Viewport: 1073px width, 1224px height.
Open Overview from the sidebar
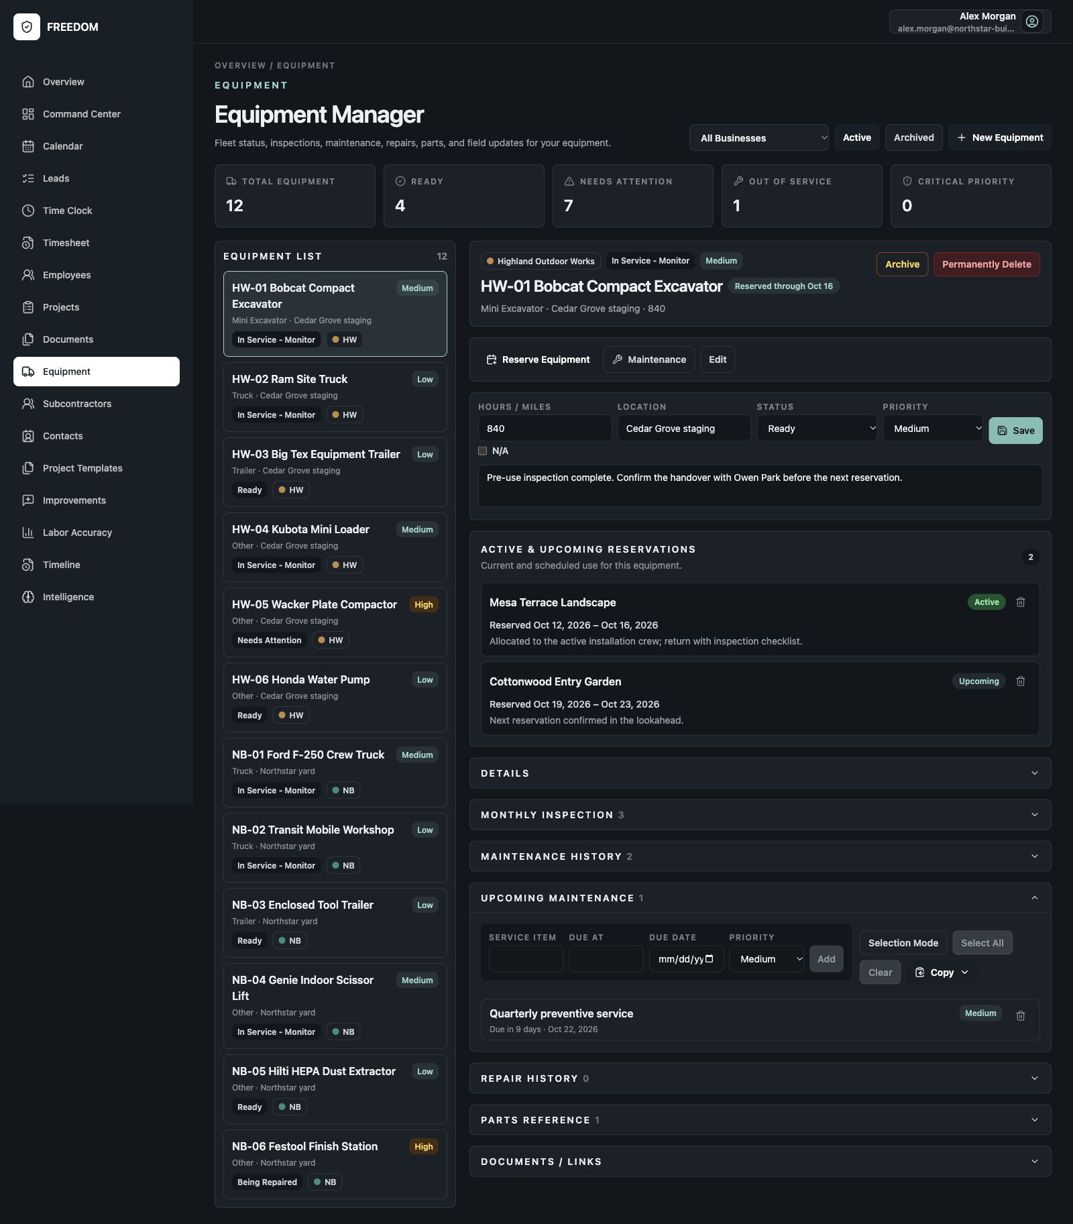[x=97, y=82]
